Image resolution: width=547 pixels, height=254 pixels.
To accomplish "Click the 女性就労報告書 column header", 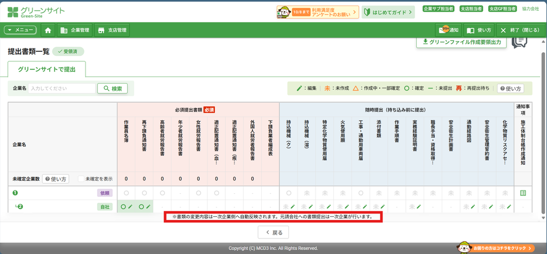I will (x=198, y=137).
